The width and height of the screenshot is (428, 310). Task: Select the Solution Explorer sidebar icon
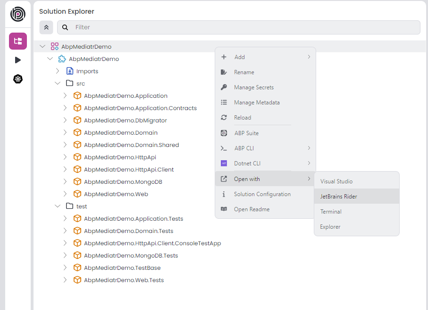tap(17, 41)
